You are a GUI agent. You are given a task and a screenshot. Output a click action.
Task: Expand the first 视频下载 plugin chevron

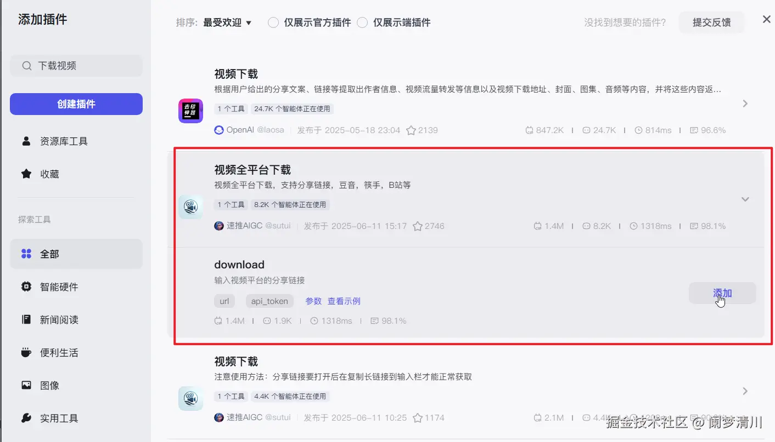pyautogui.click(x=745, y=104)
